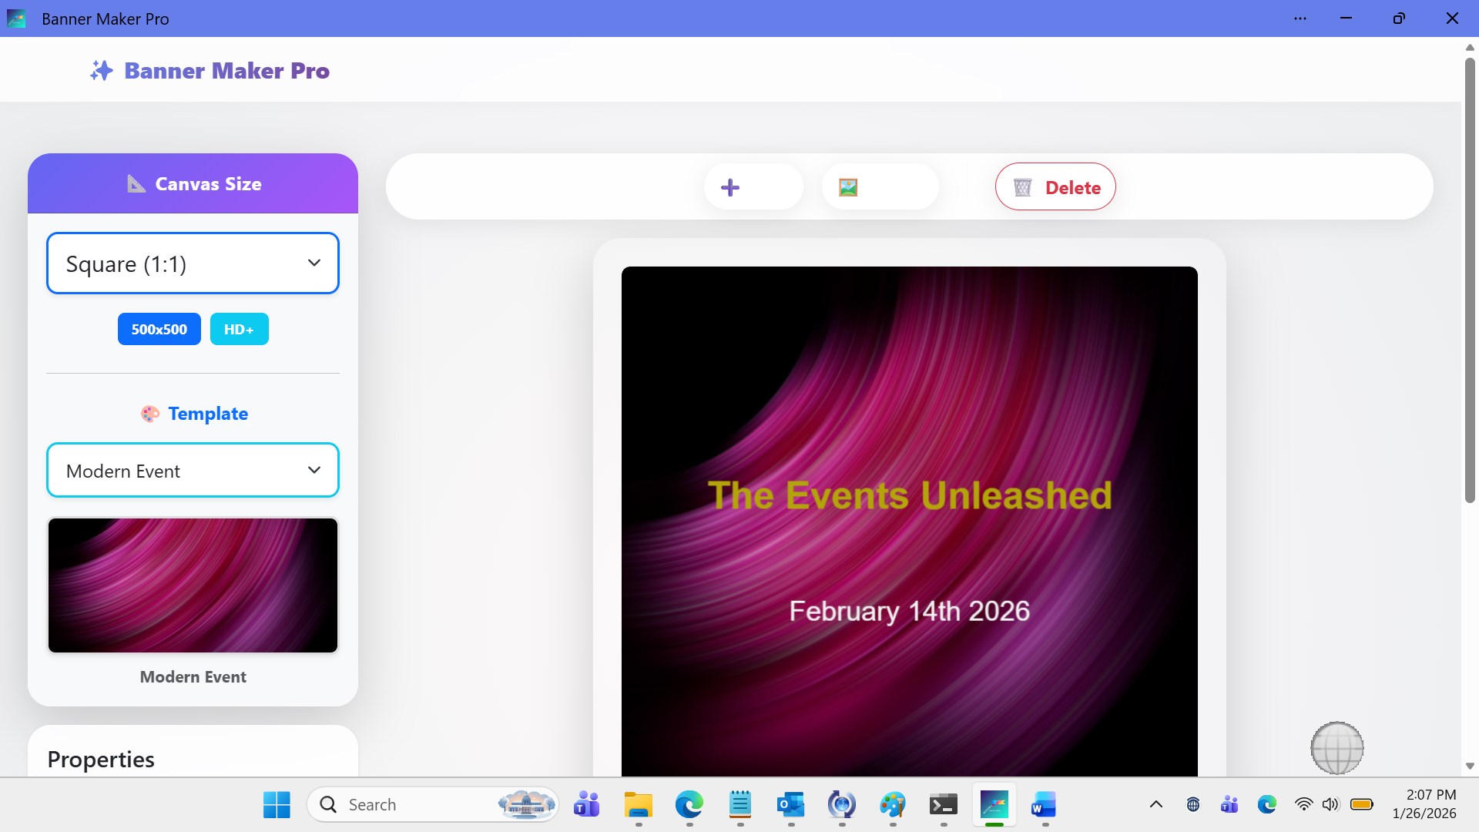Open File Explorer from the taskbar
Screen dimensions: 1479x832
click(638, 805)
